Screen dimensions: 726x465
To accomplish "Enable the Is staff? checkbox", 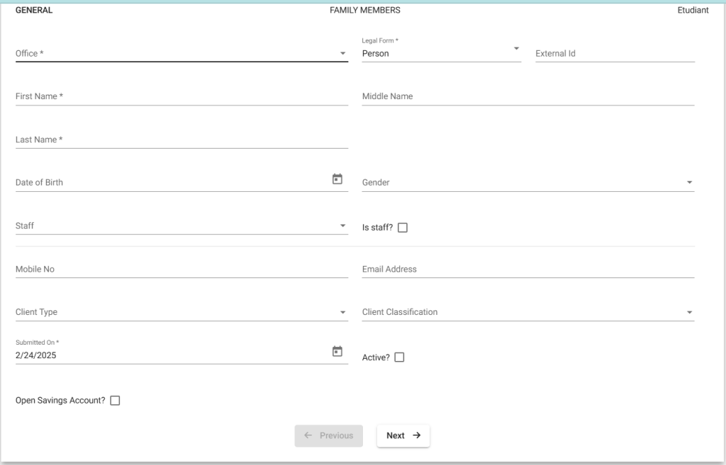I will coord(403,227).
